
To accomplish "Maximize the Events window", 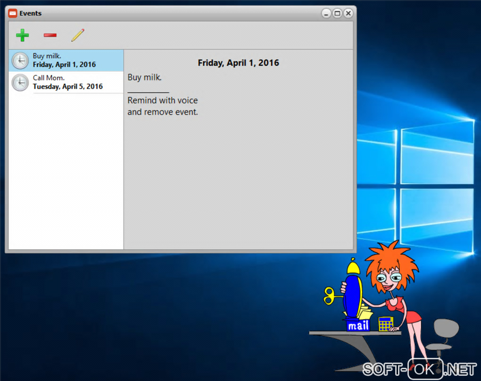I will tap(337, 13).
